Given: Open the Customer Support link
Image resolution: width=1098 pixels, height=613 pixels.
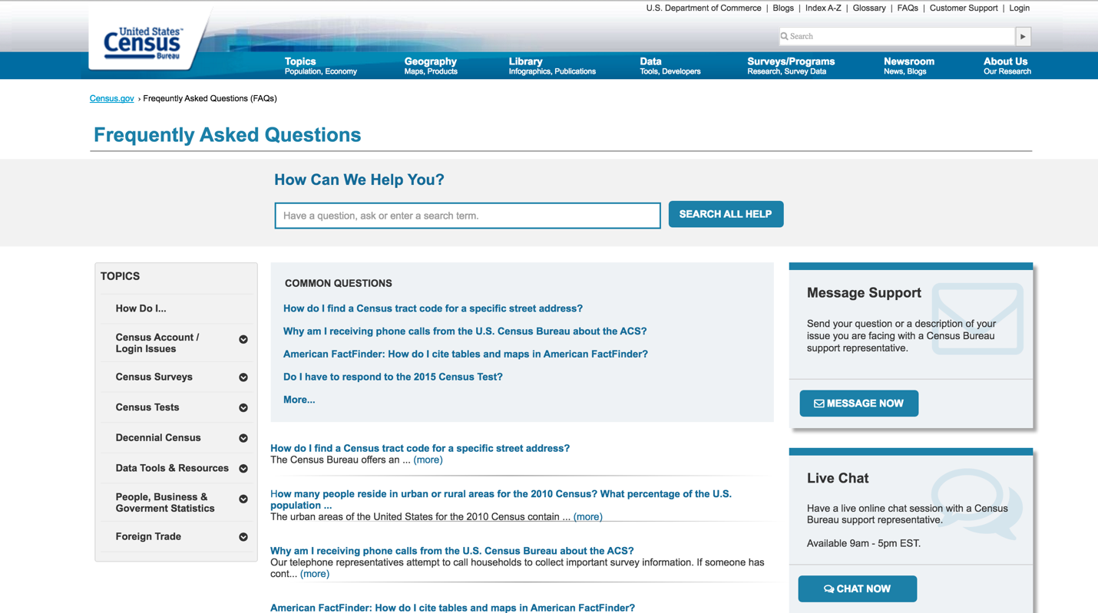Looking at the screenshot, I should pyautogui.click(x=964, y=8).
